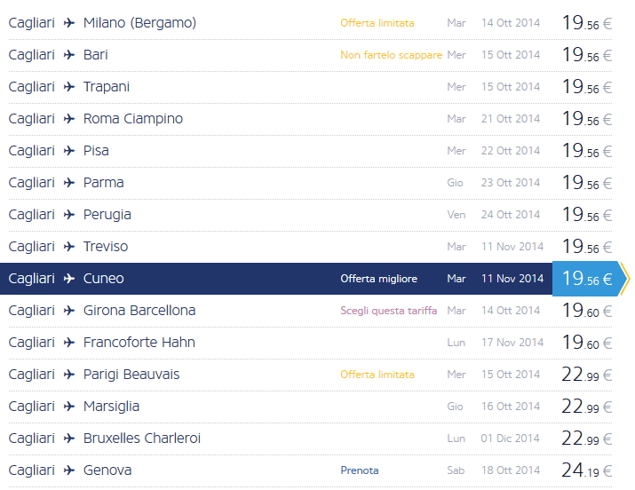635x490 pixels.
Task: Click the airplane icon in the Marsiglia row
Action: [69, 407]
